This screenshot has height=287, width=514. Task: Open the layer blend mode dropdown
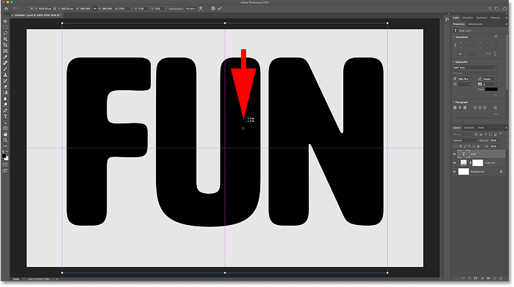pyautogui.click(x=465, y=140)
